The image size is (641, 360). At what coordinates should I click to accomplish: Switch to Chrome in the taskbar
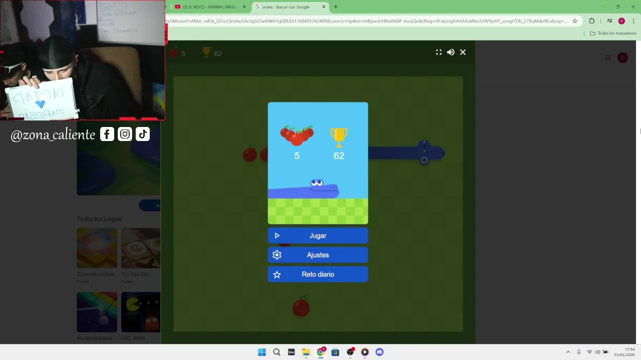coord(320,352)
